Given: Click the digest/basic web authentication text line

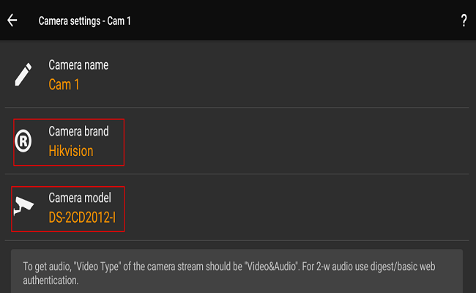Looking at the screenshot, I should [51, 280].
